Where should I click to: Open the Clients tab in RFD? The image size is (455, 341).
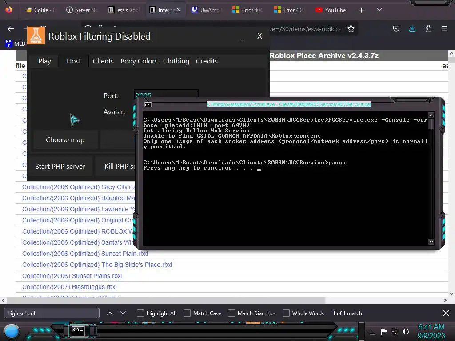tap(103, 61)
